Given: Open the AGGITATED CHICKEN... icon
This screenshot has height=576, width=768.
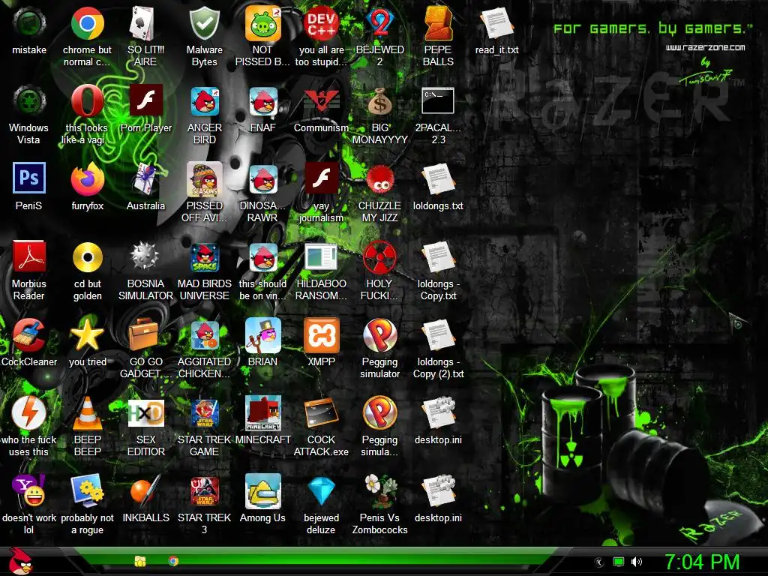Looking at the screenshot, I should [204, 335].
